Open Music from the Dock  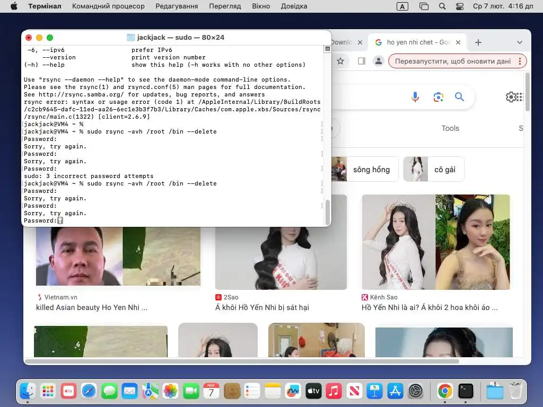[x=334, y=391]
